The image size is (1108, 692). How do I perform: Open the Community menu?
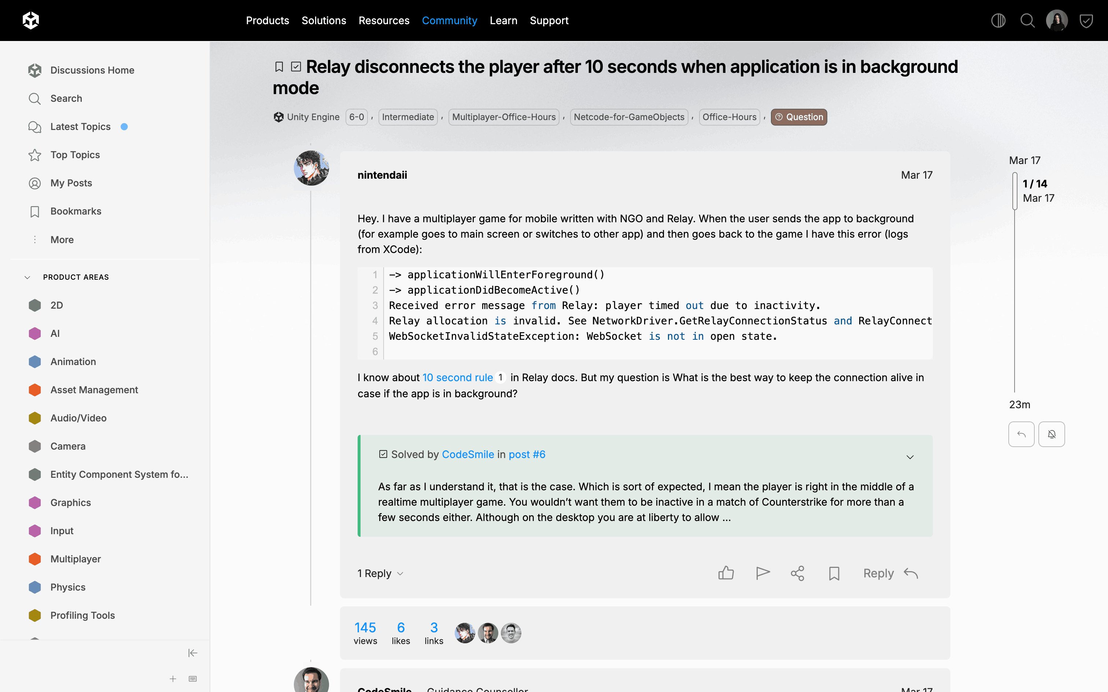[449, 21]
